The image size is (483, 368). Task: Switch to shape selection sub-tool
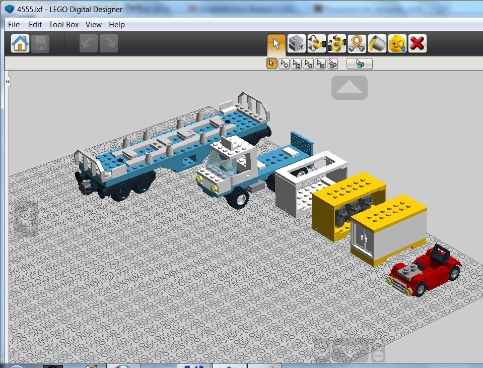[x=320, y=64]
